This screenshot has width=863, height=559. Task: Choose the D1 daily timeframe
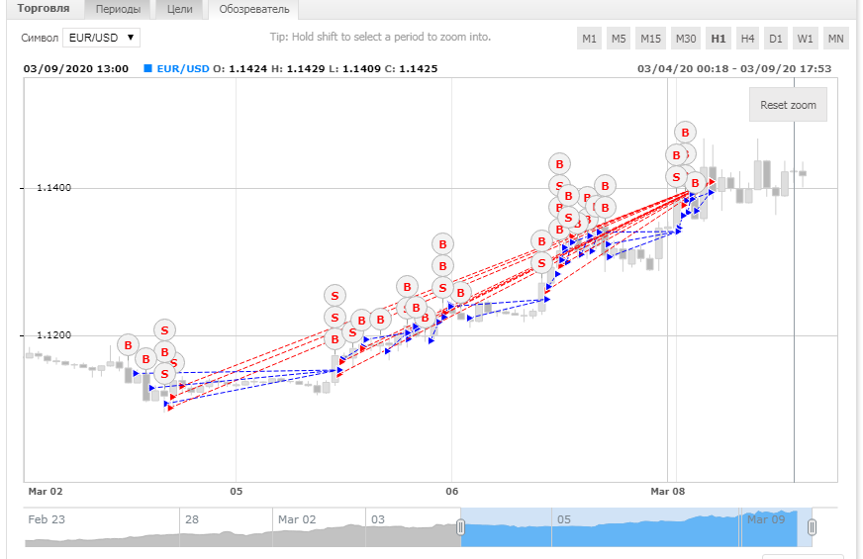point(776,39)
